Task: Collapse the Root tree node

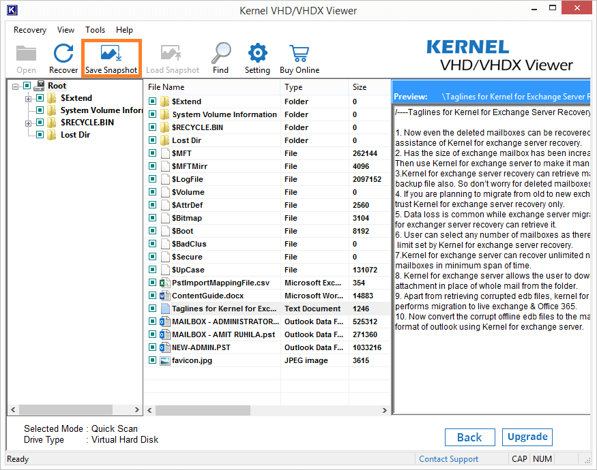Action: [x=15, y=87]
